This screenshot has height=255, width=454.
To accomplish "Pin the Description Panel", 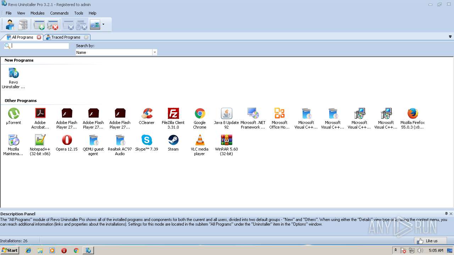I will [x=446, y=214].
